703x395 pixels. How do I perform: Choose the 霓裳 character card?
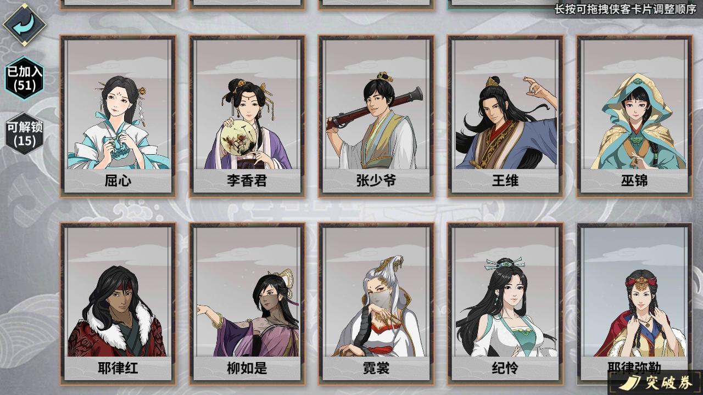click(x=376, y=303)
